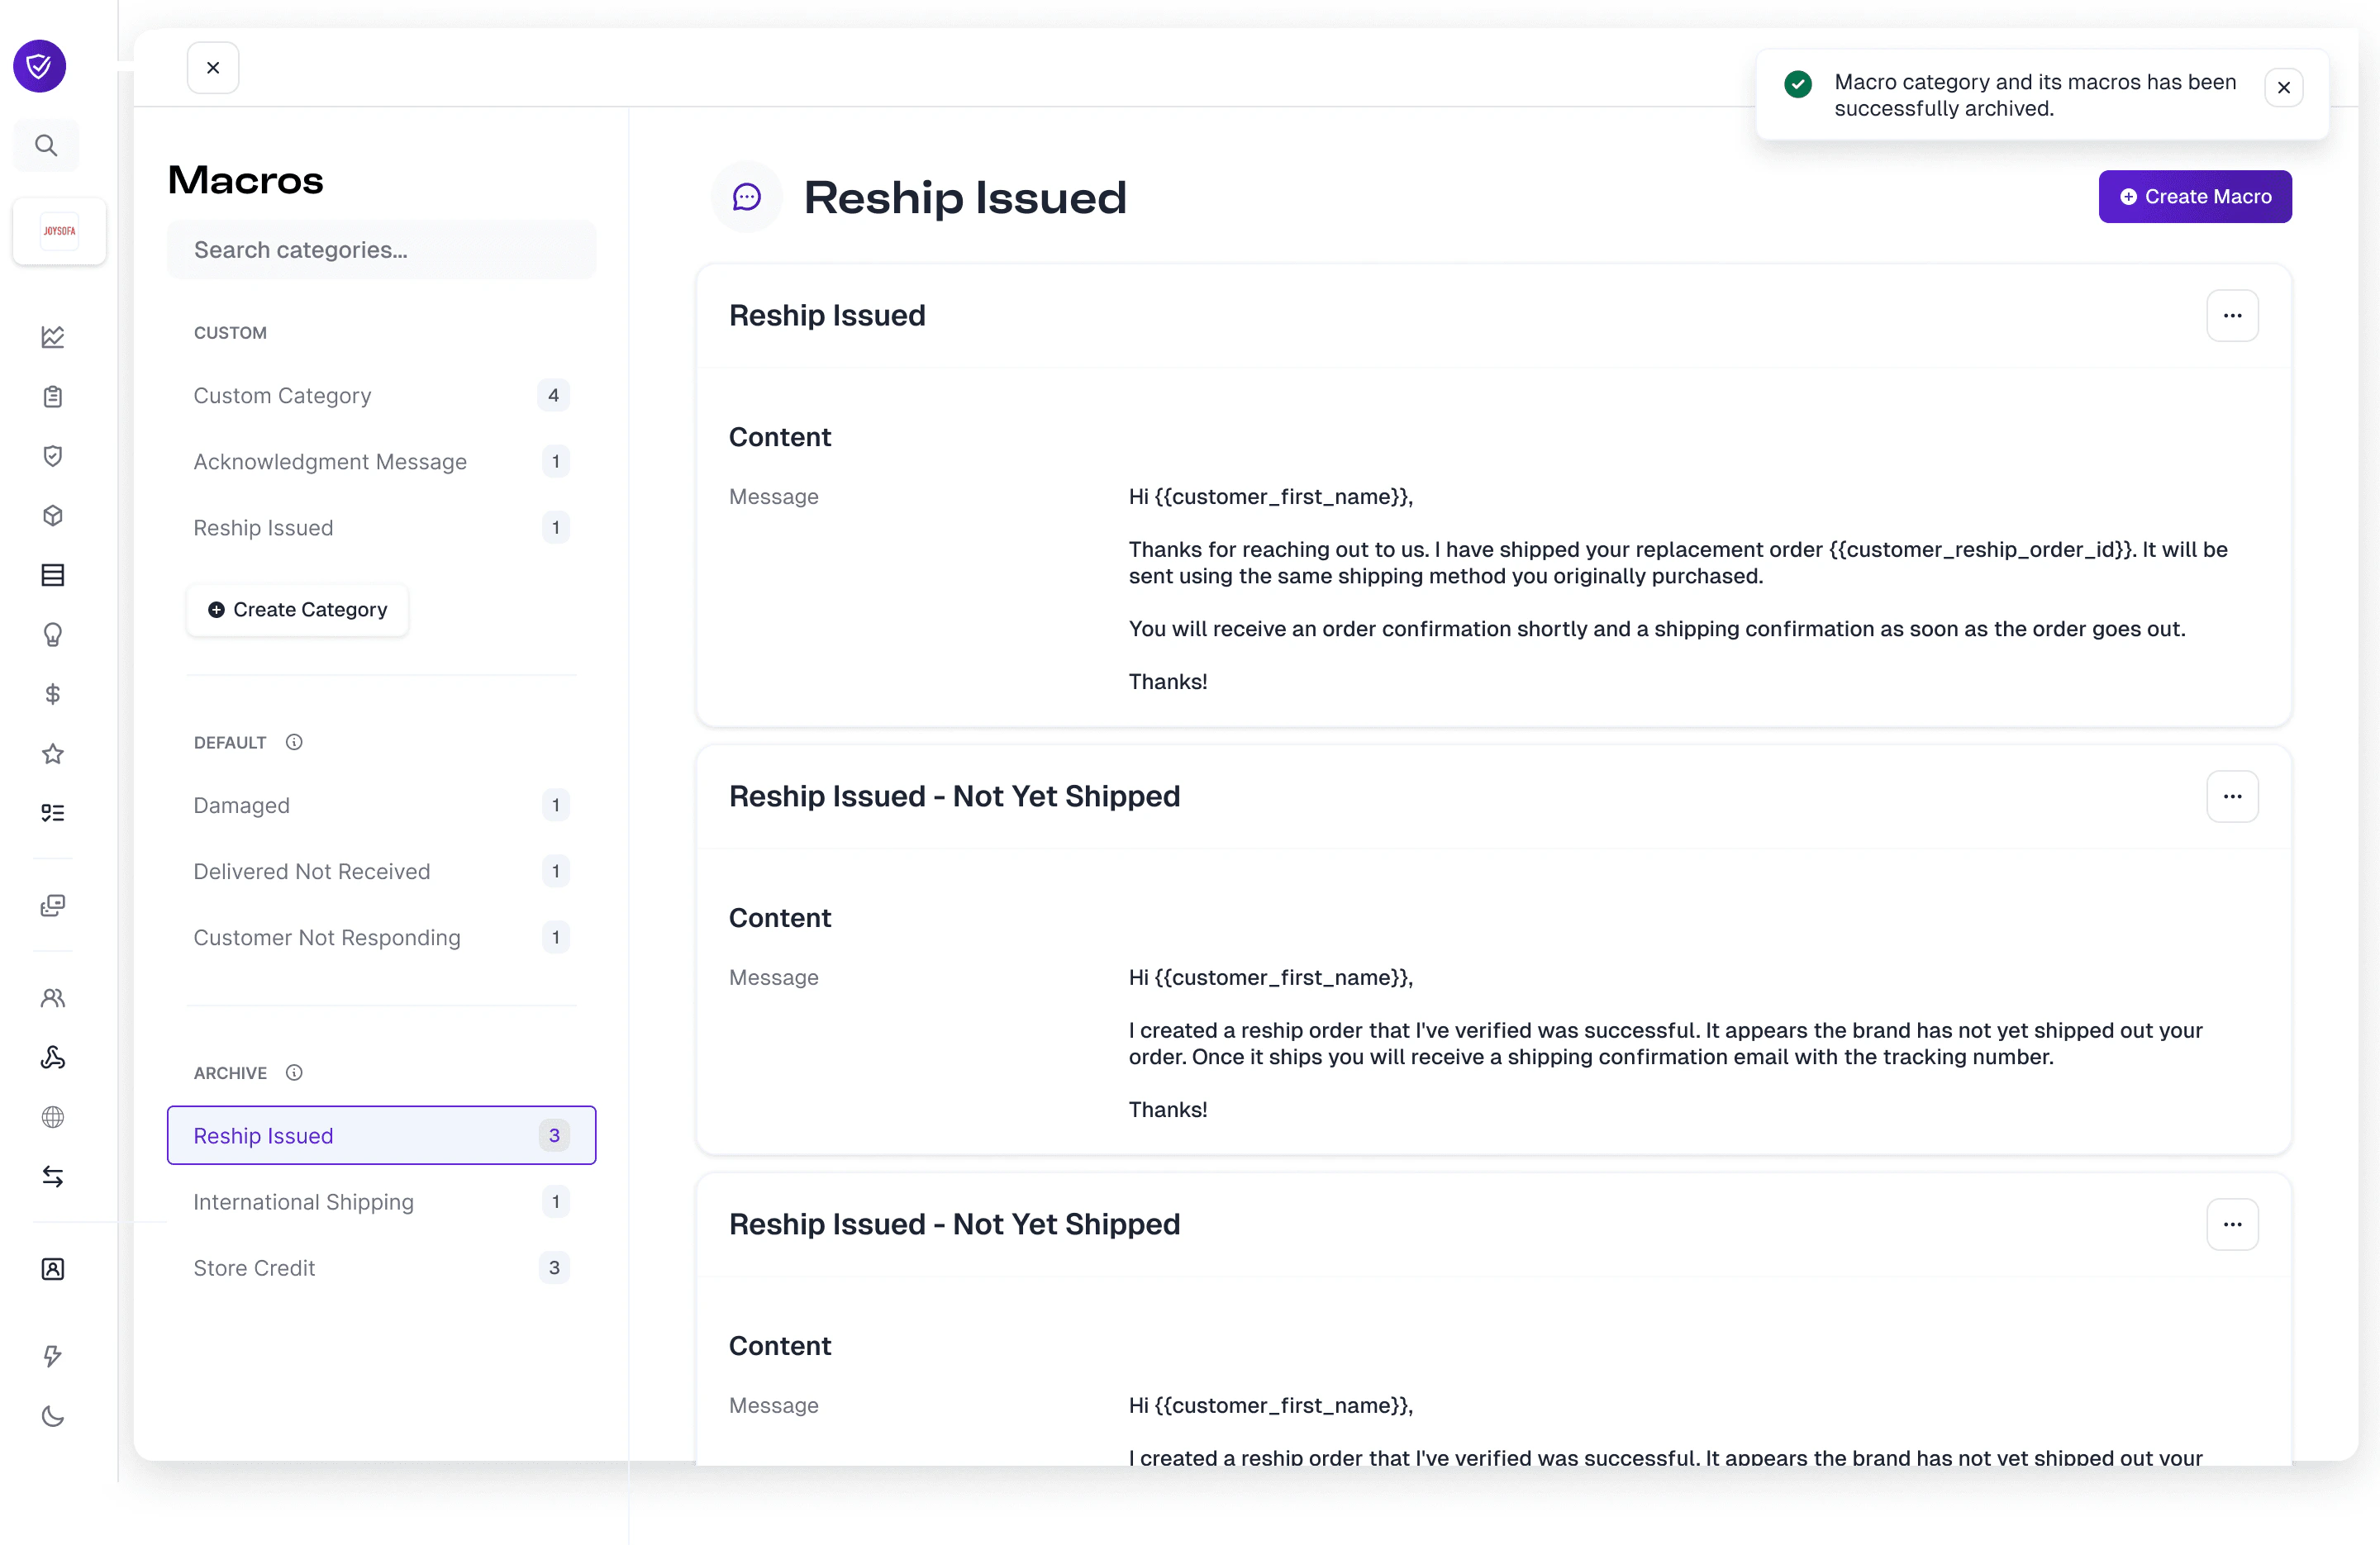Open the Damaged category
Image resolution: width=2380 pixels, height=1550 pixels.
click(x=382, y=806)
